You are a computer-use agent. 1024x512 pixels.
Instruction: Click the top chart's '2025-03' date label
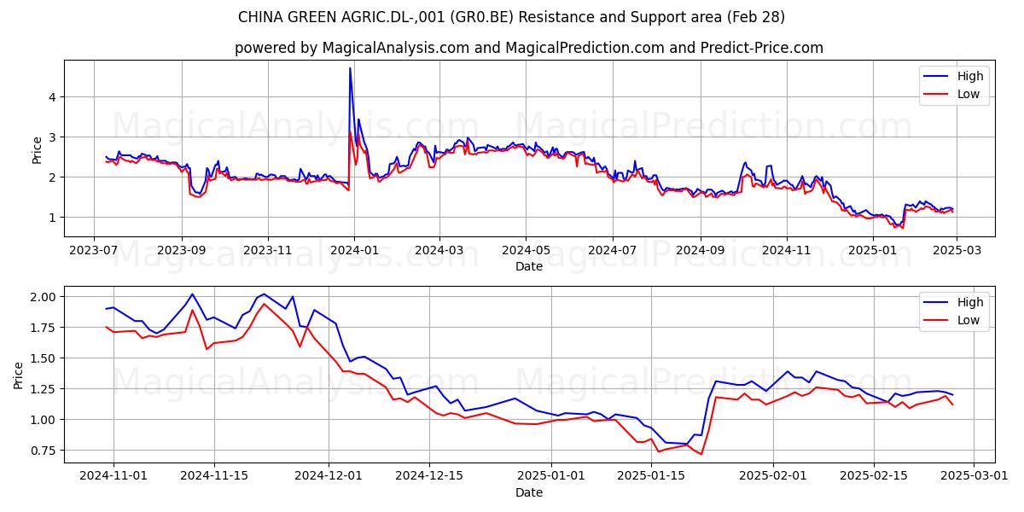[956, 250]
